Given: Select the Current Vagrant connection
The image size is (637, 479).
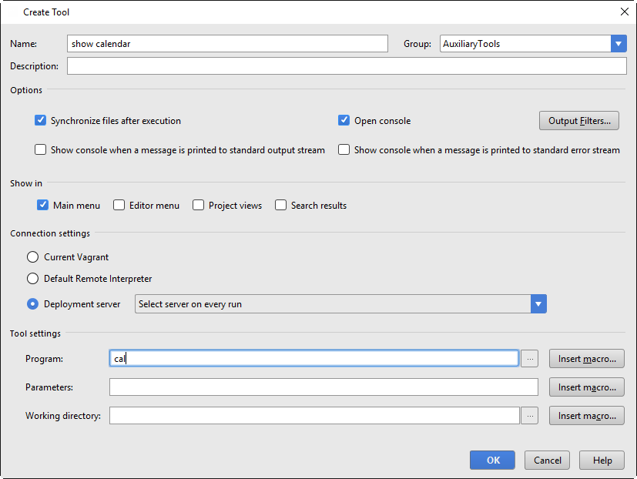Looking at the screenshot, I should (x=32, y=256).
